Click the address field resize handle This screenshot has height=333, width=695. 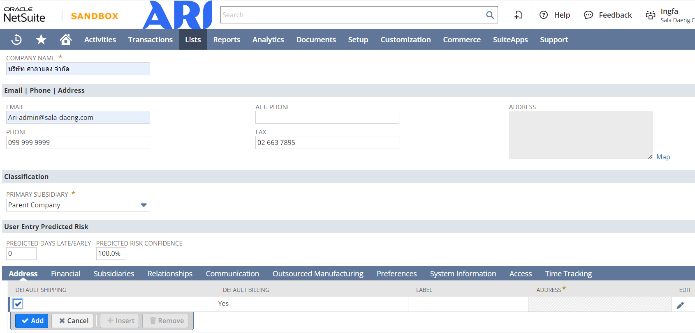(650, 157)
